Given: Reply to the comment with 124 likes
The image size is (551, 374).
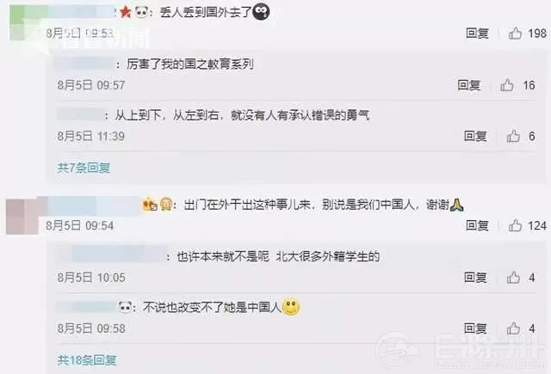Looking at the screenshot, I should pyautogui.click(x=477, y=225).
